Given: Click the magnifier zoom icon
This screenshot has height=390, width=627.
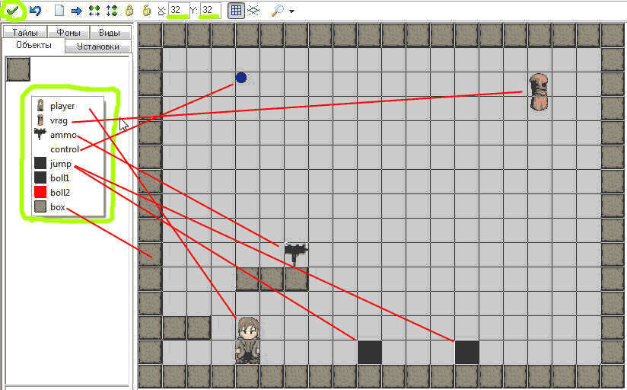Looking at the screenshot, I should pos(278,11).
